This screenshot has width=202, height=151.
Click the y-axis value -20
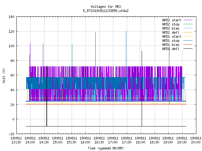(11, 134)
